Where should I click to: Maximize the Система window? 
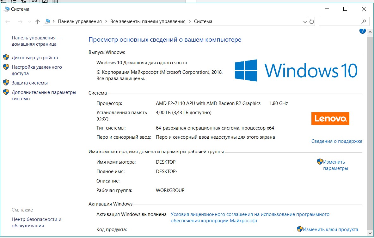(345, 9)
